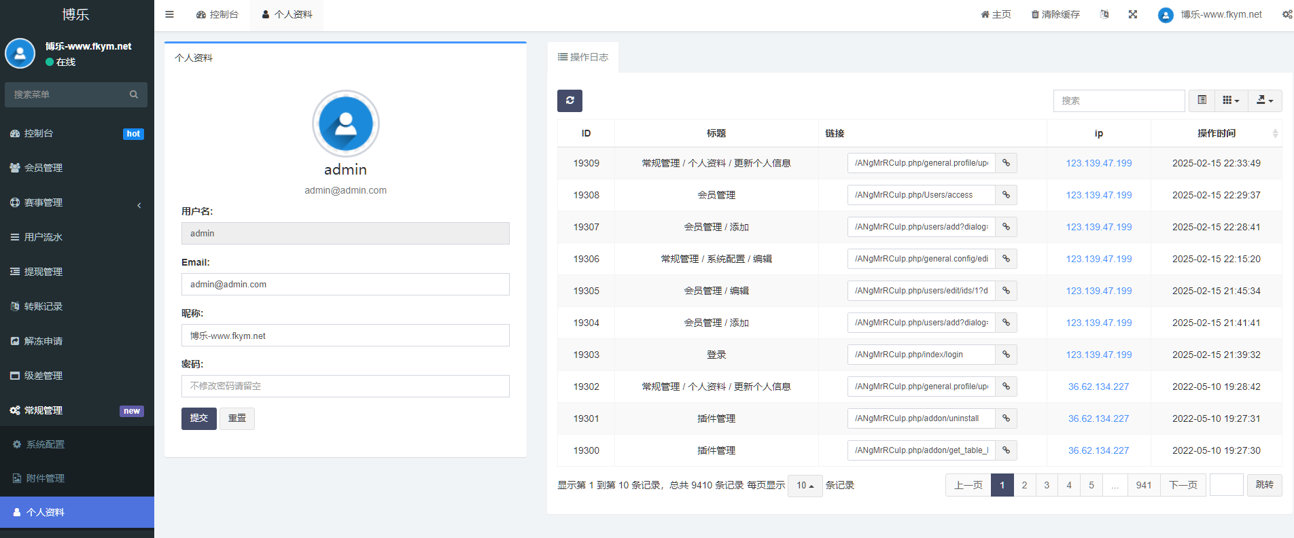Enter fullscreen mode from top bar

pyautogui.click(x=1132, y=14)
